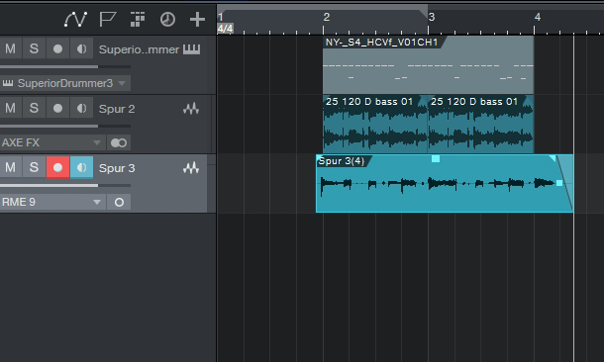
Task: Adjust Spur 2 track volume slider
Action: pos(65,127)
